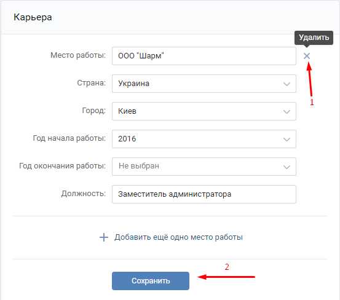The image size is (340, 300).
Task: Expand the Город chevron arrow
Action: tap(287, 111)
